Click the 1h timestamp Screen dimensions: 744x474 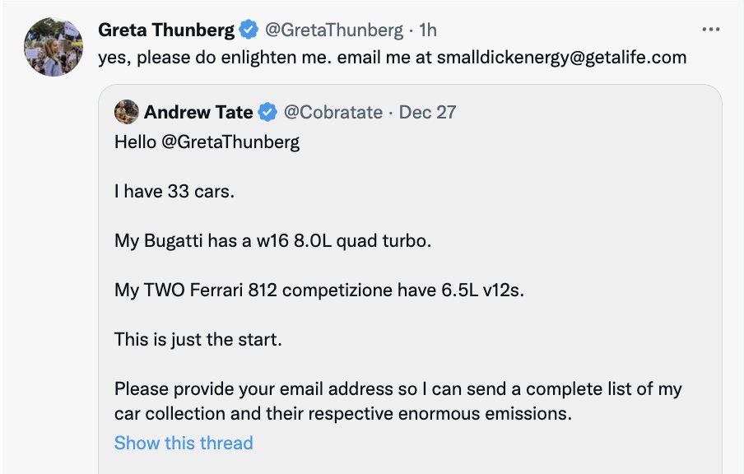tap(428, 30)
